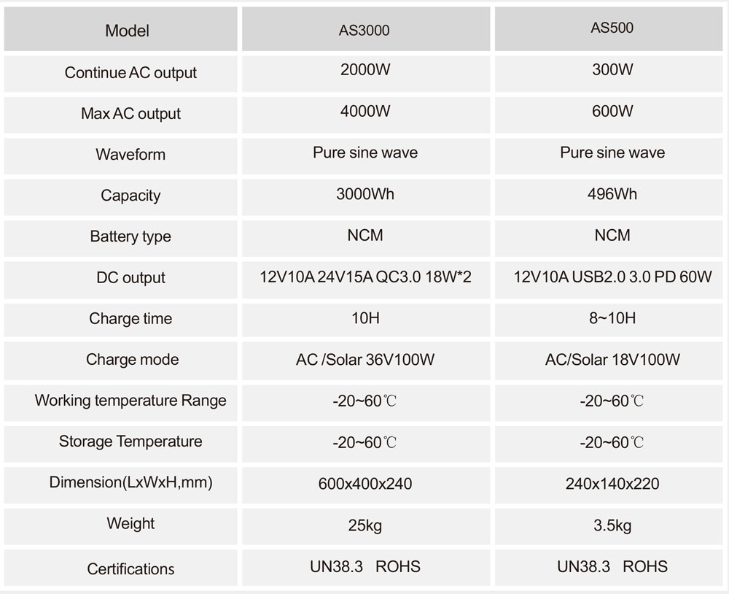Click the Certifications row label
The image size is (729, 594).
coord(130,569)
